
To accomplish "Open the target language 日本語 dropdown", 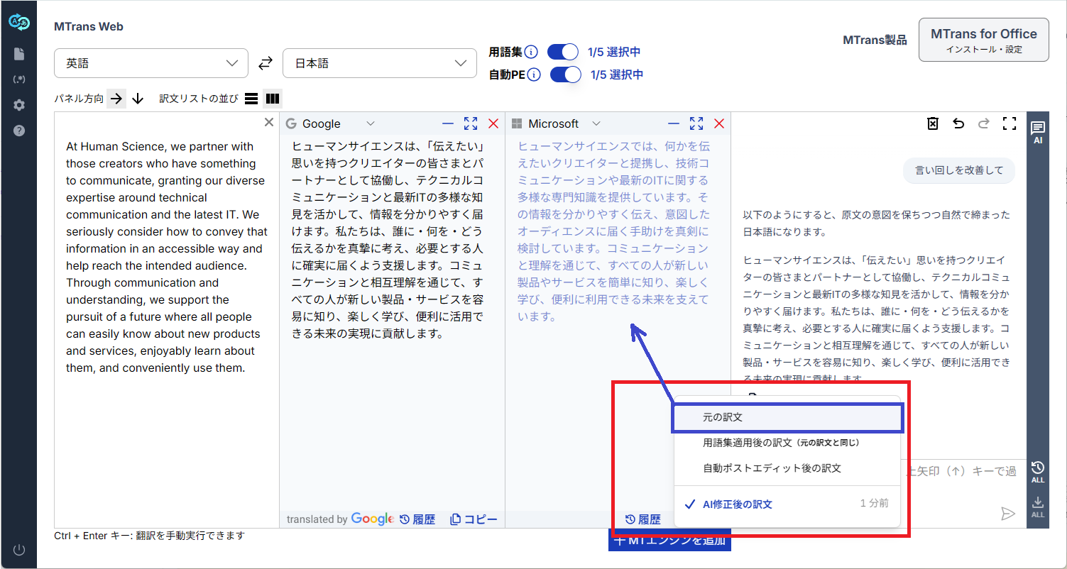I will tap(380, 63).
